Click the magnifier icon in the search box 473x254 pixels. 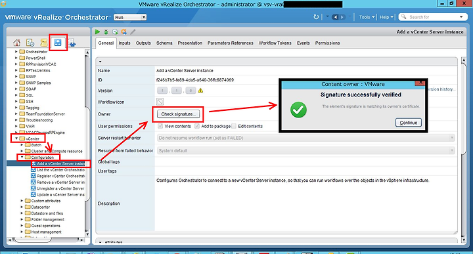[403, 17]
